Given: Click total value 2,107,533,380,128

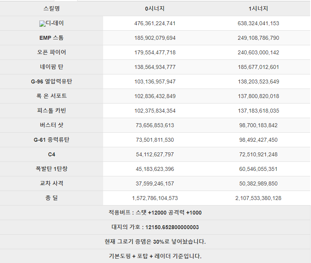Looking at the screenshot, I should tap(258, 198).
